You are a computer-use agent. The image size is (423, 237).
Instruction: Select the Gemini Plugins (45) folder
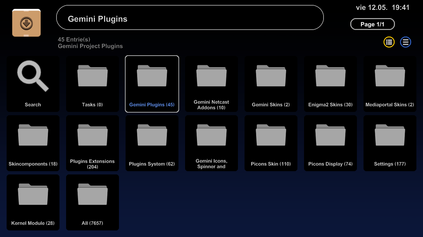coord(152,84)
